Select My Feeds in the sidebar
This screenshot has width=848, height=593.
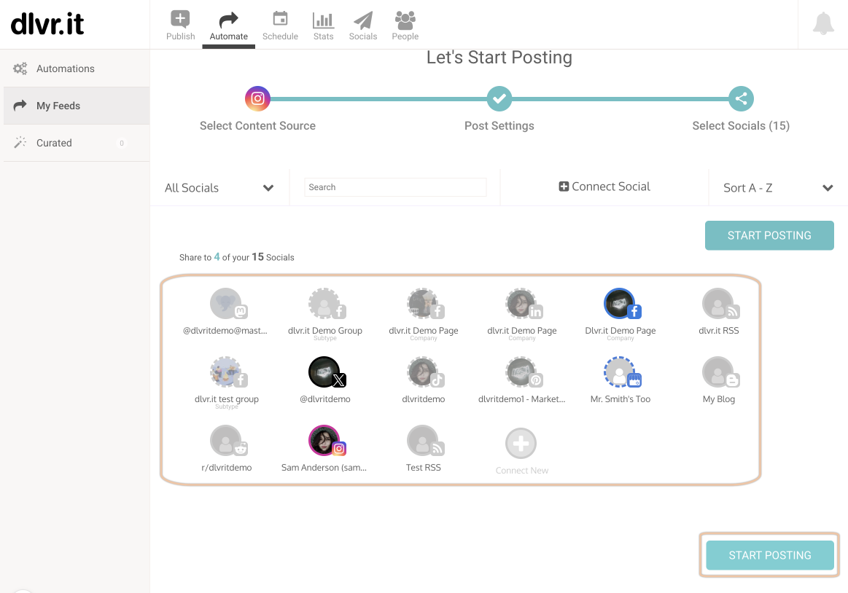(77, 106)
